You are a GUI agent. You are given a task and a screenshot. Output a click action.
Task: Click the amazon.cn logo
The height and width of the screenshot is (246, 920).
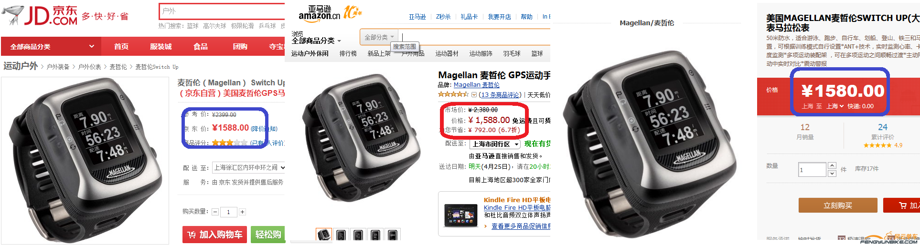pyautogui.click(x=319, y=13)
